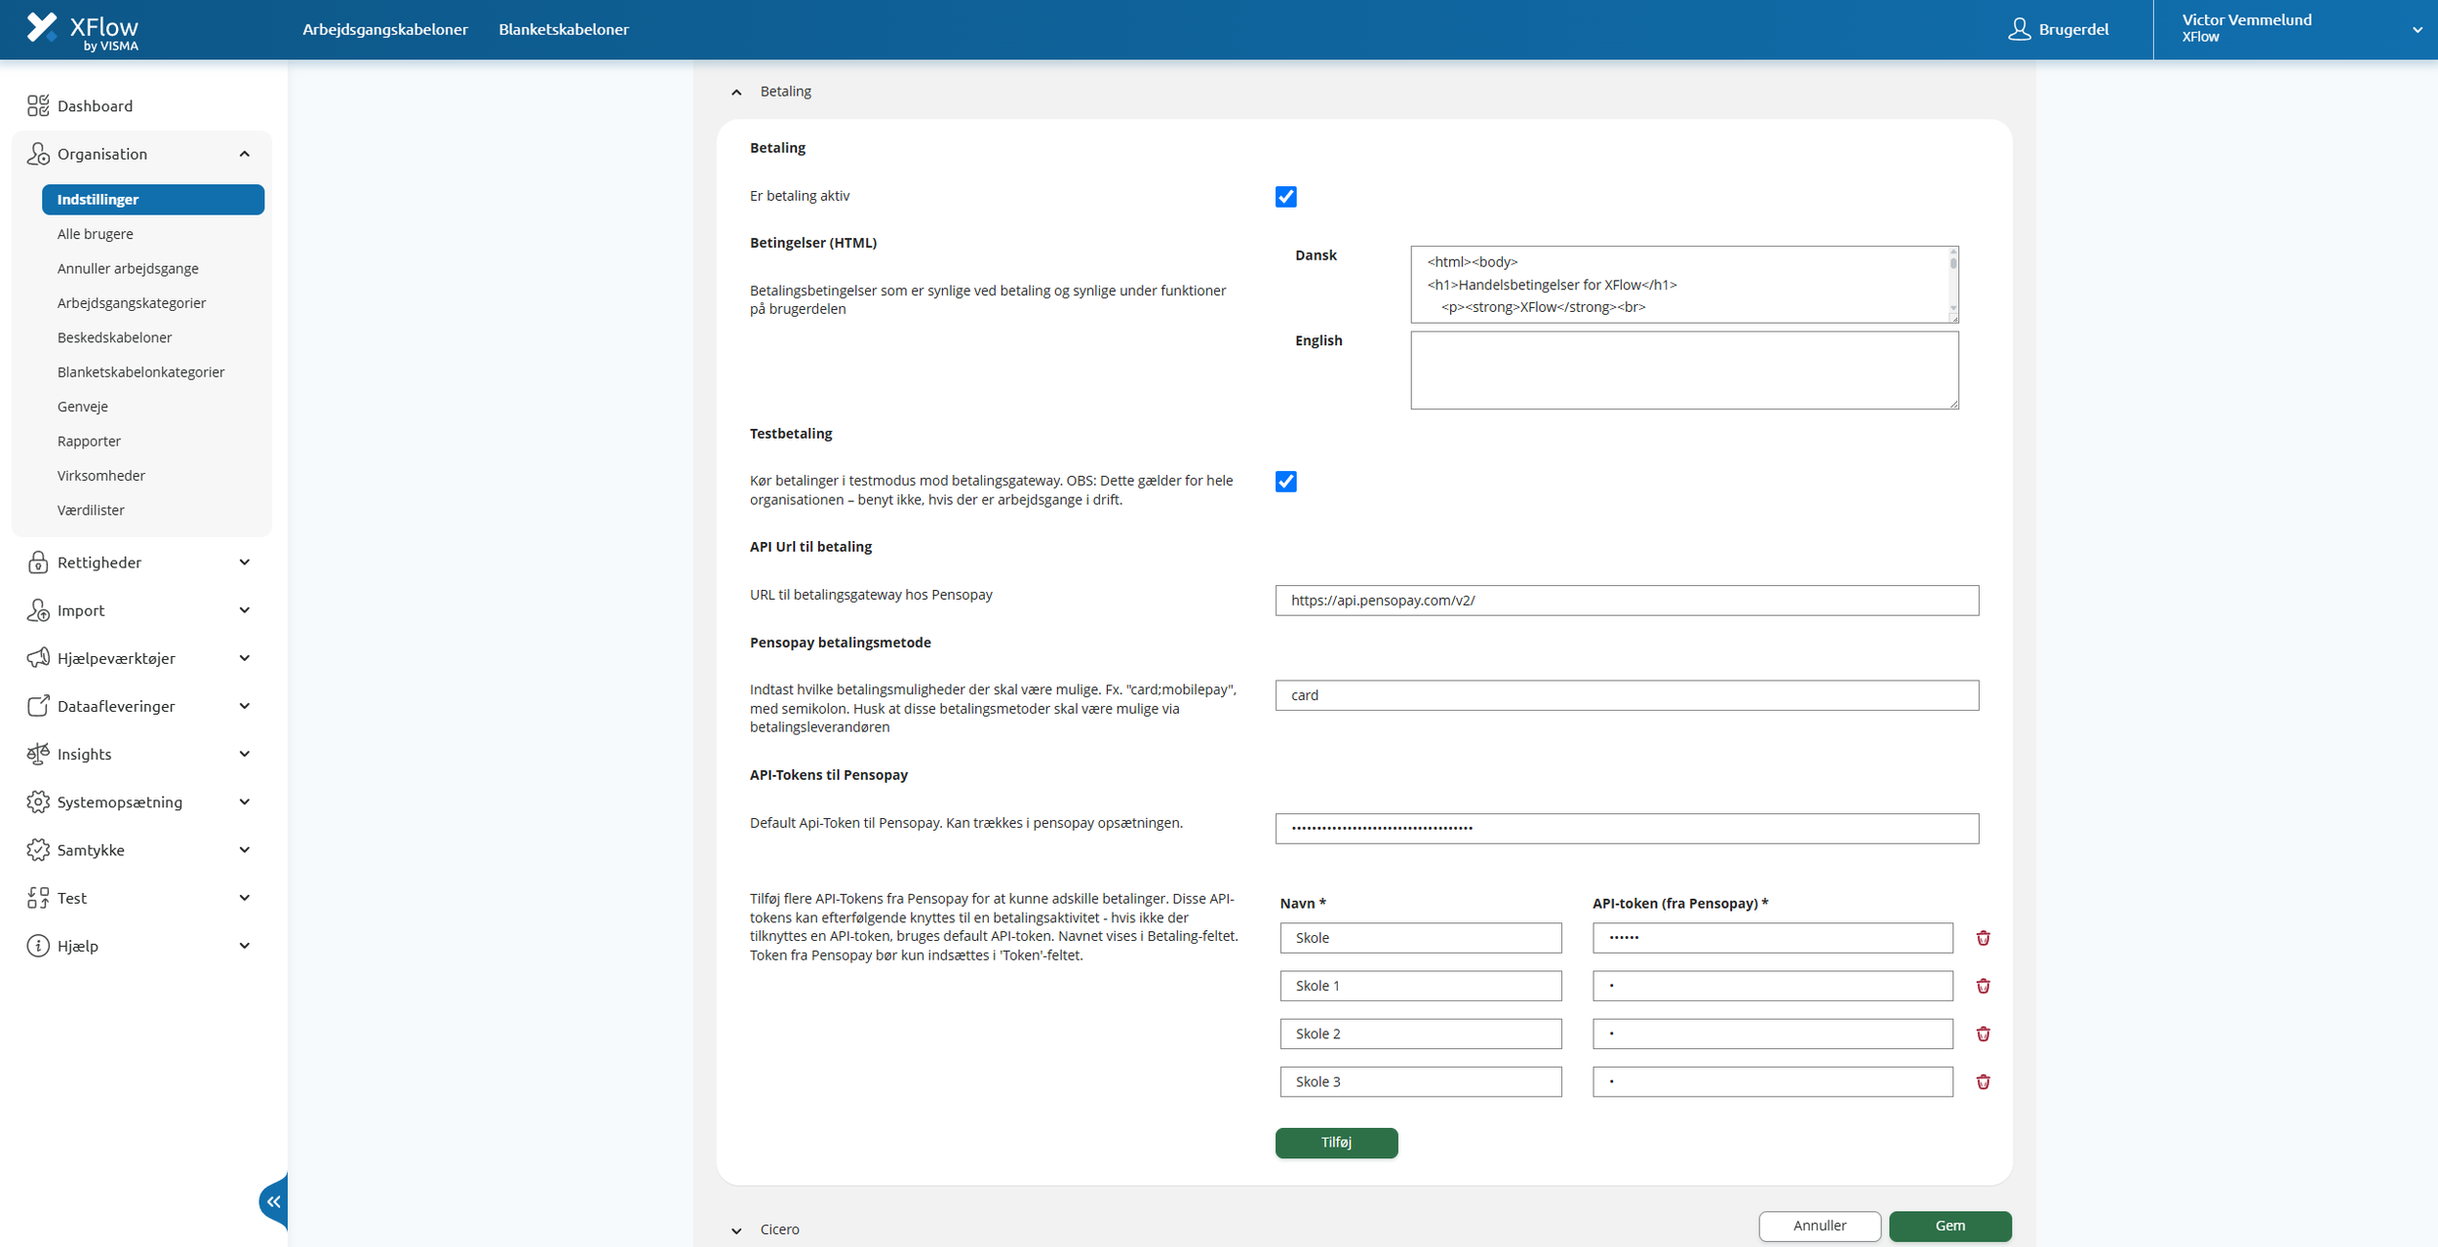This screenshot has width=2438, height=1247.
Task: Click the Organisation person icon
Action: click(38, 154)
